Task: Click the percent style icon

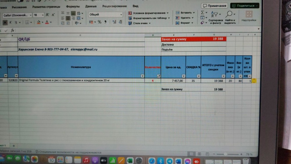Action: click(99, 22)
